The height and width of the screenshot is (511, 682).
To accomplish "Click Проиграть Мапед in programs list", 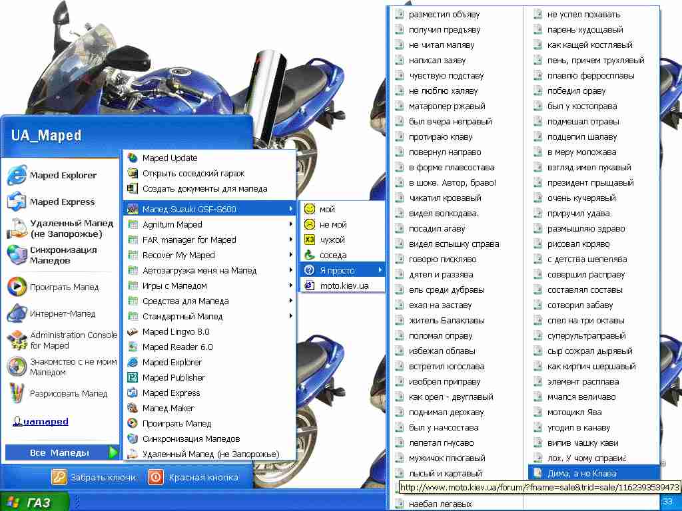I will click(210, 424).
